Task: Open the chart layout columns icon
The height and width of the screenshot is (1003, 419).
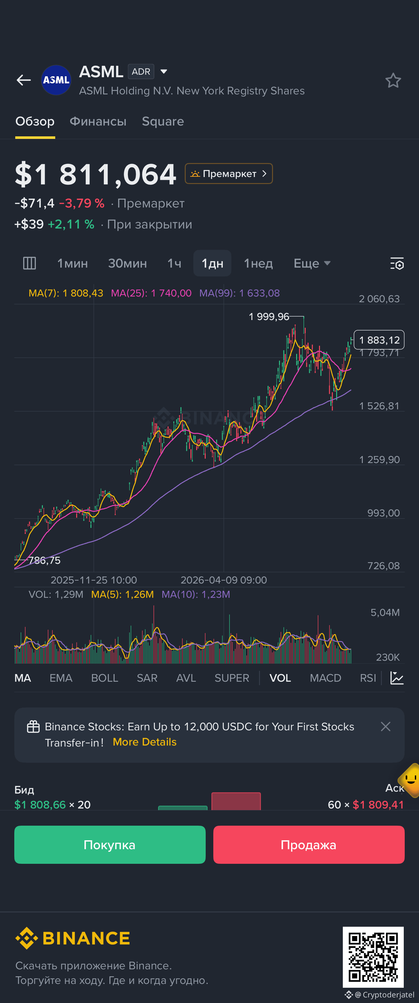Action: (x=30, y=263)
